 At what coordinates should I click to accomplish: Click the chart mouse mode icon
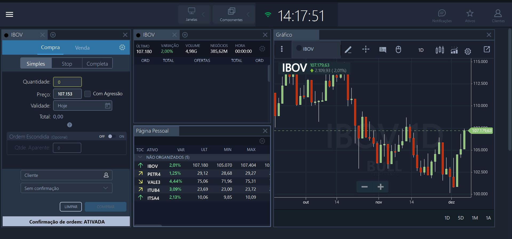click(x=398, y=49)
